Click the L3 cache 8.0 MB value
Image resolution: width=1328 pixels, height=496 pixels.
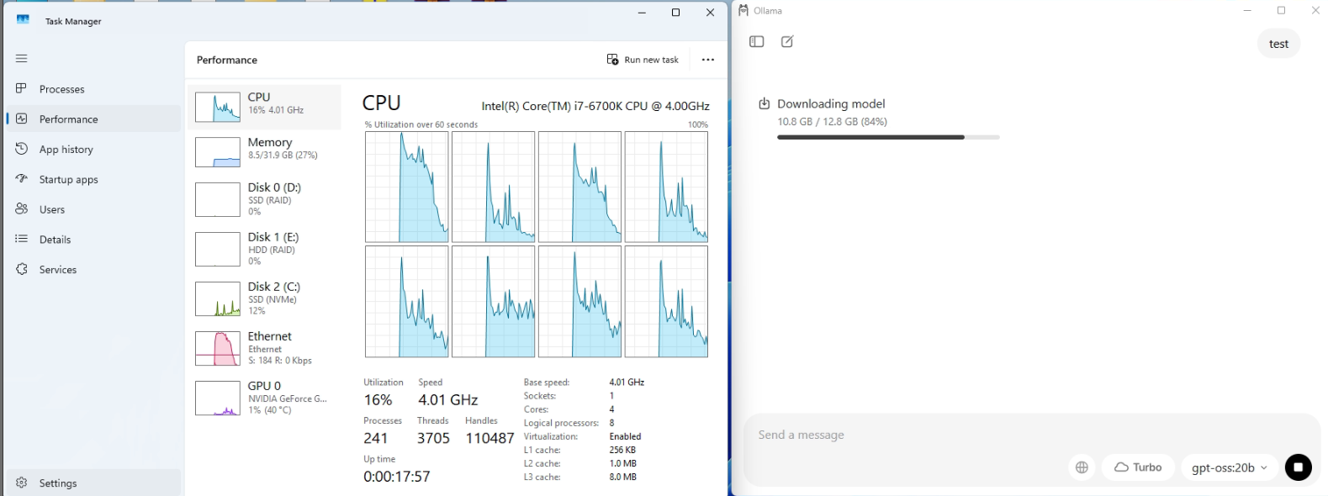pyautogui.click(x=623, y=477)
